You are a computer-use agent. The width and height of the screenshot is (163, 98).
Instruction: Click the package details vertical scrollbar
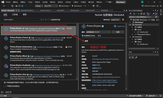[x=126, y=50]
